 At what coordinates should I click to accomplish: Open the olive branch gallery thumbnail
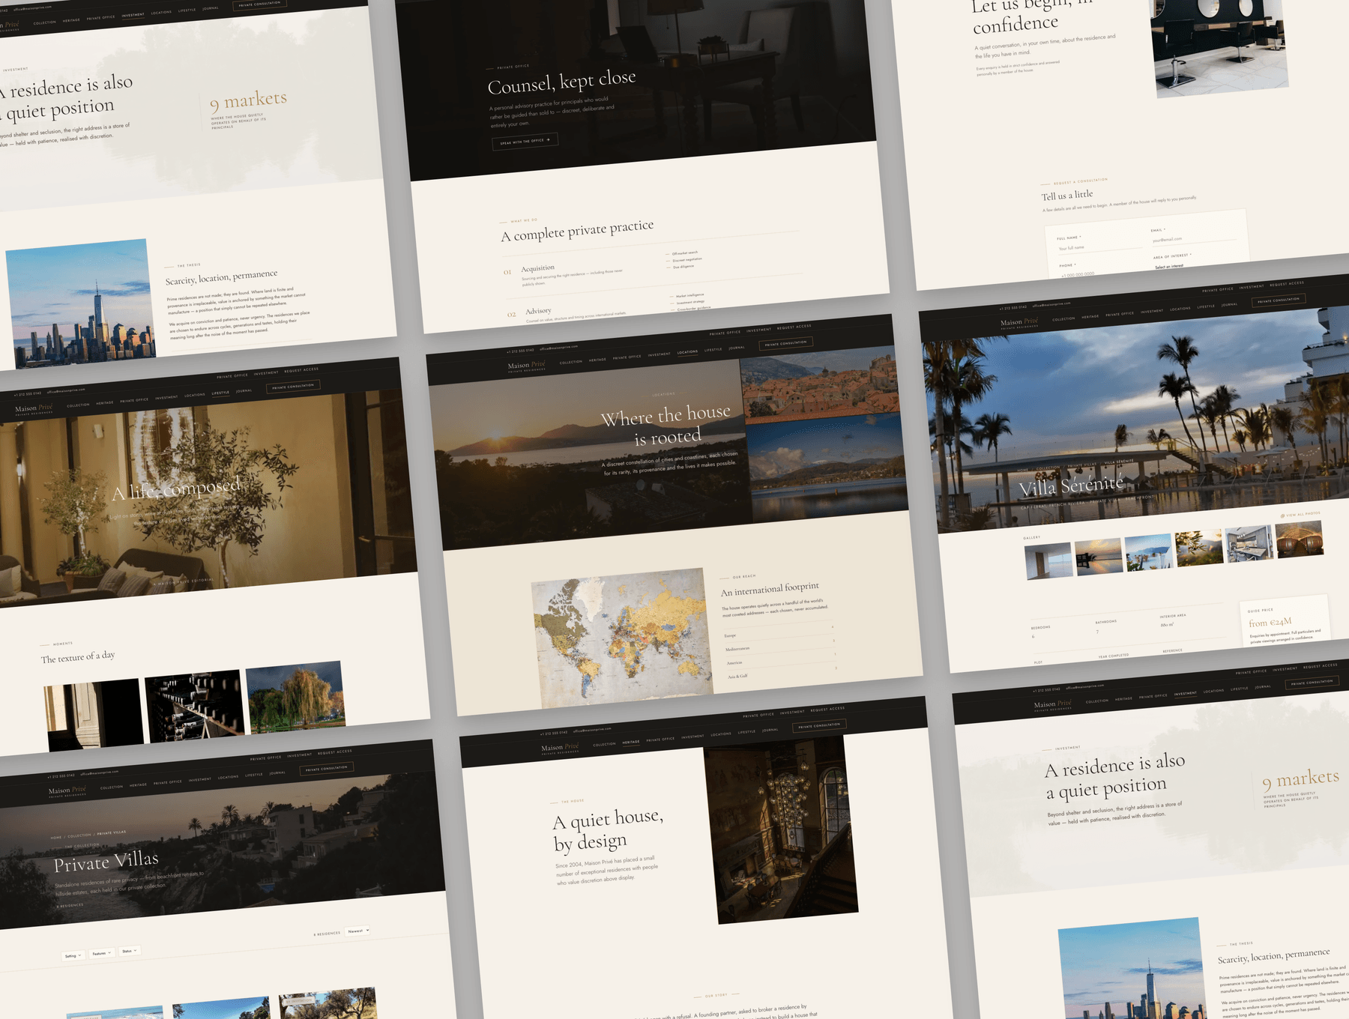1198,548
